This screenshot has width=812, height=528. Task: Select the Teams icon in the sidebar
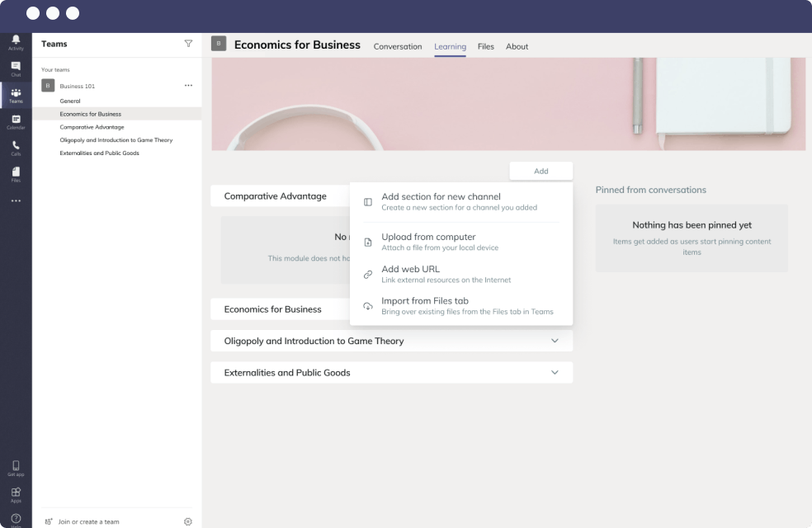pyautogui.click(x=16, y=95)
